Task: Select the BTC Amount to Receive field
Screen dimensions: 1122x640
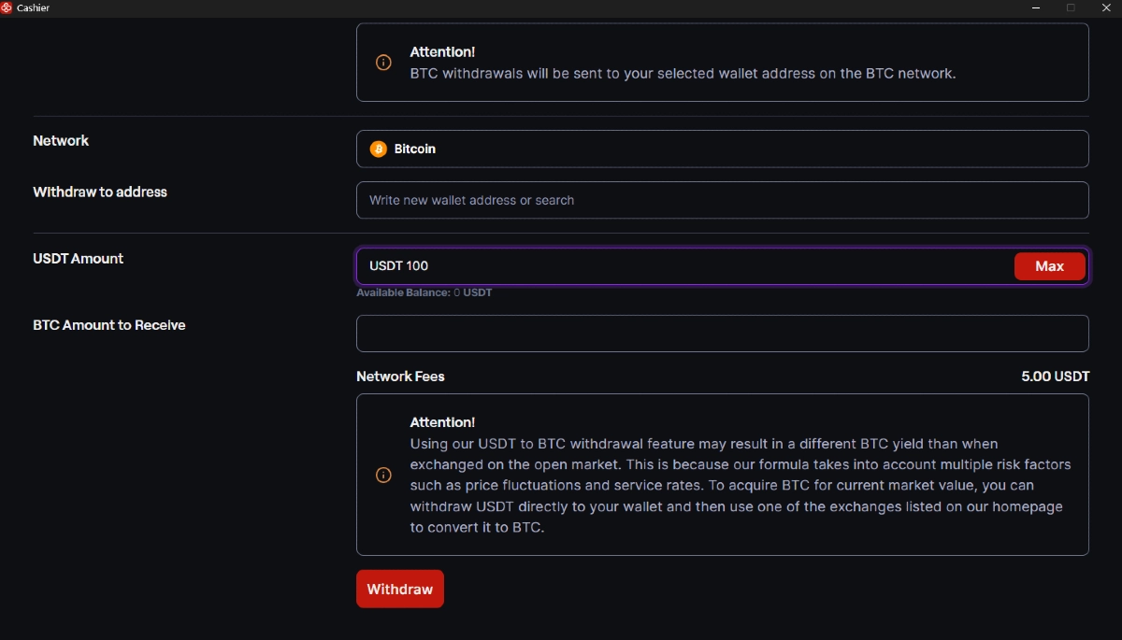Action: (x=722, y=334)
